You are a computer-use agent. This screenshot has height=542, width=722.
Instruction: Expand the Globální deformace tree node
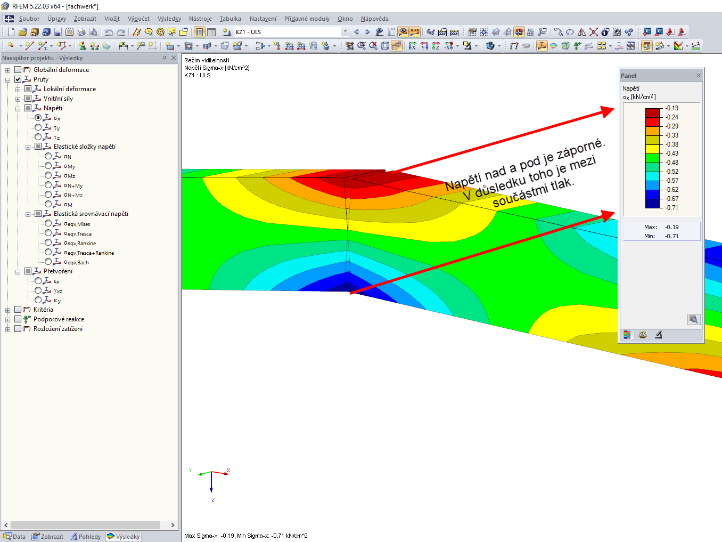coord(8,70)
